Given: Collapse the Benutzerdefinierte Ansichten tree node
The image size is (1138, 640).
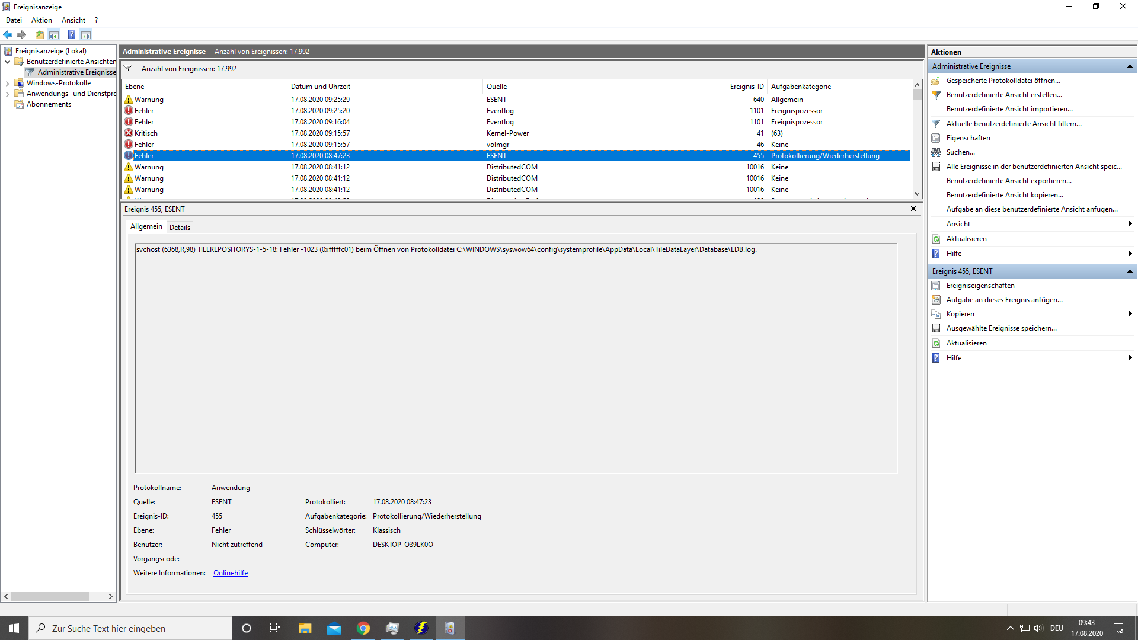Looking at the screenshot, I should (x=7, y=62).
